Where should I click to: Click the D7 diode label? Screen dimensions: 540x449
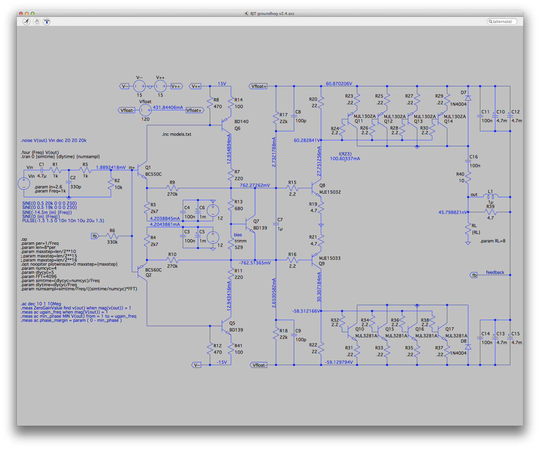coord(463,93)
